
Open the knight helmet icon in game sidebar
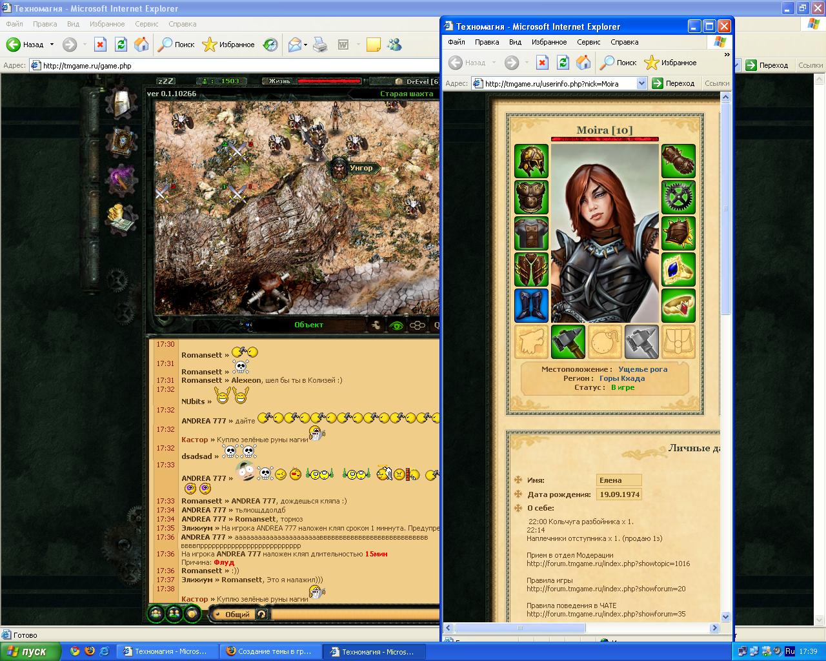point(122,105)
